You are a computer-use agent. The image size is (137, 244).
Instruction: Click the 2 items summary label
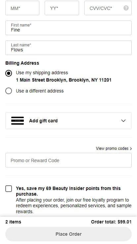(13, 222)
